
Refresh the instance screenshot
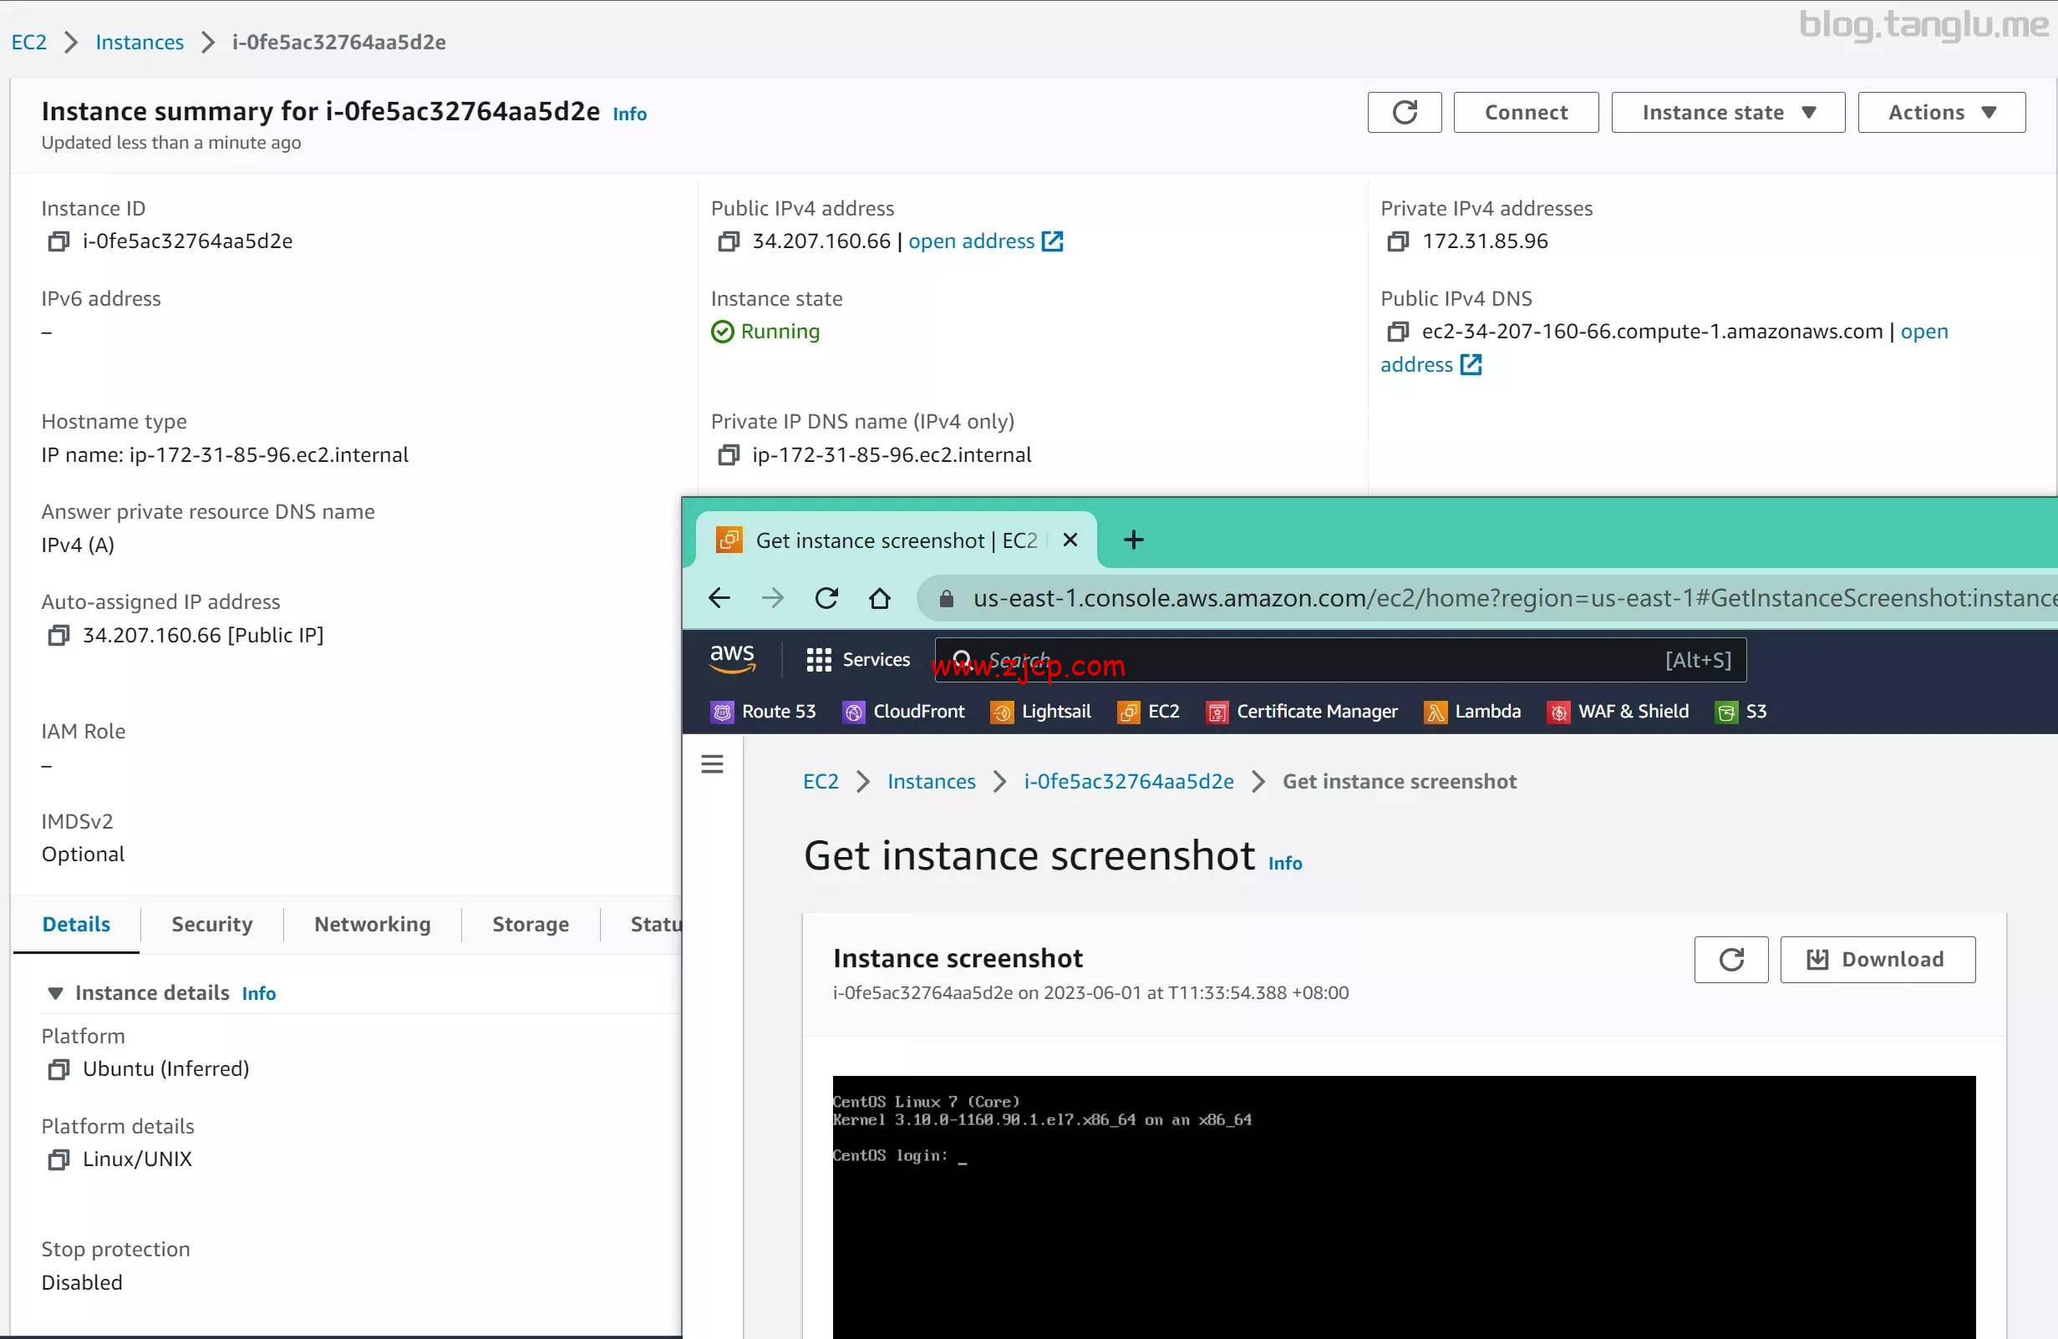point(1730,960)
